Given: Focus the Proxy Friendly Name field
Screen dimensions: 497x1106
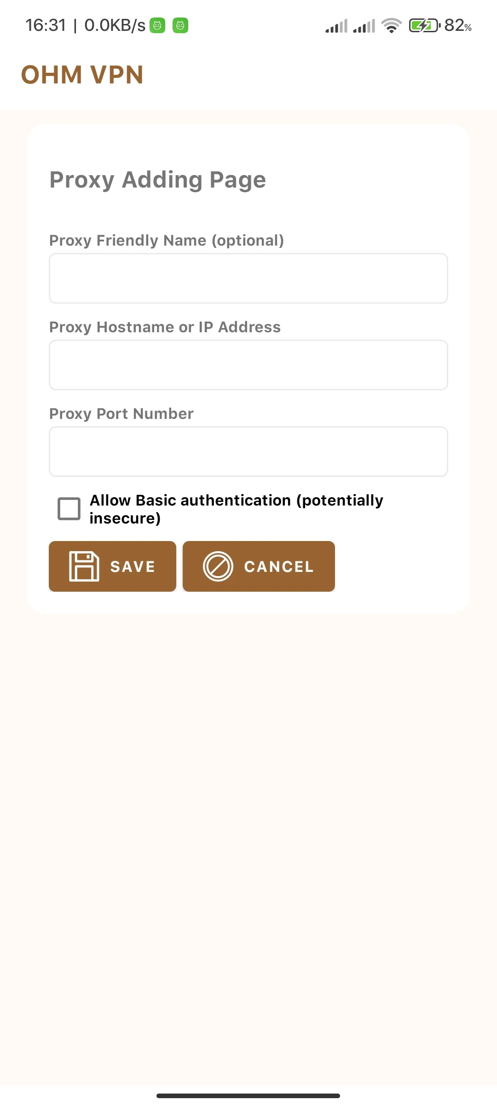Looking at the screenshot, I should pos(248,278).
